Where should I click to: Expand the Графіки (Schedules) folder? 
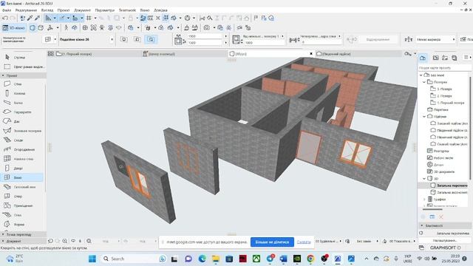coord(424,199)
